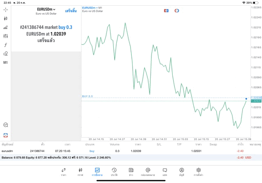Open the news tab with newspaper icon
This screenshot has width=262, height=183.
(x=131, y=172)
